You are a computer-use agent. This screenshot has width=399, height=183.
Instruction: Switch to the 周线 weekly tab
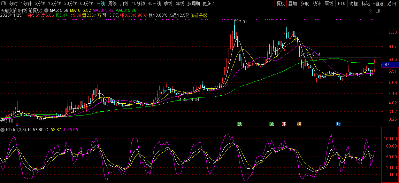(x=112, y=3)
